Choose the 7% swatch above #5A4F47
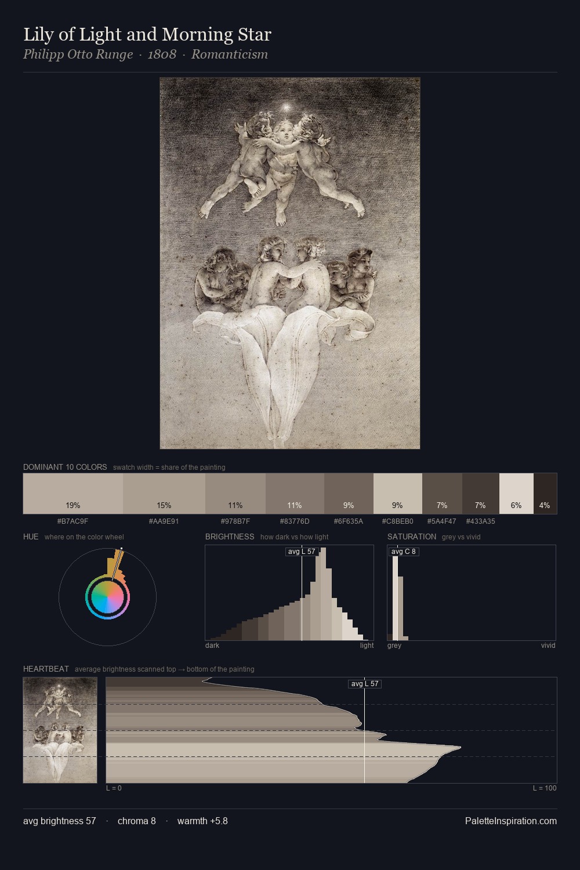The image size is (580, 870). [x=442, y=494]
